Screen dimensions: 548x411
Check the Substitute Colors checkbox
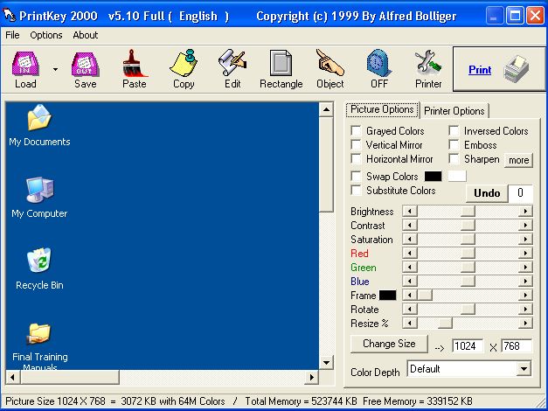pos(356,191)
